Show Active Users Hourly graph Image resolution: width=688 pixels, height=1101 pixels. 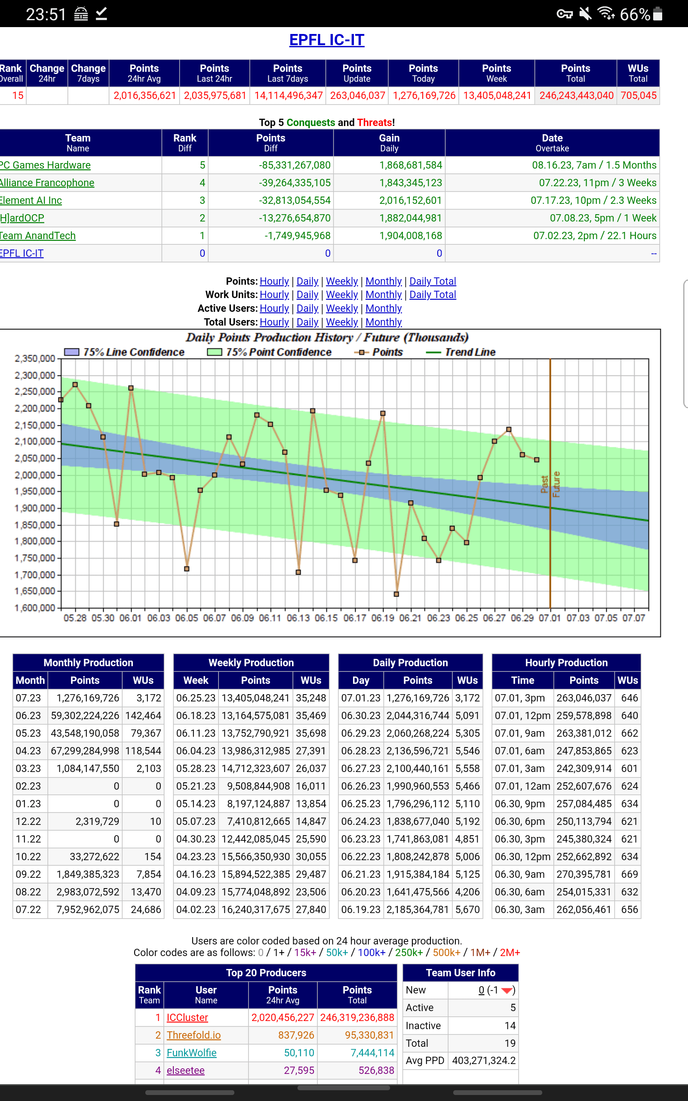(274, 308)
